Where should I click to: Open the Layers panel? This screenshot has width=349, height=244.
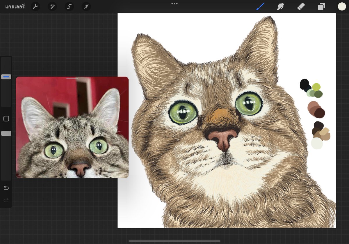[321, 6]
